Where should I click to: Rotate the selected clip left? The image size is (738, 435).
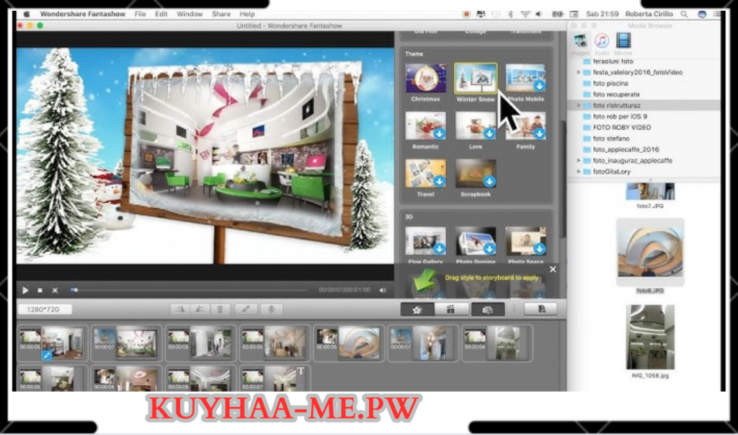pyautogui.click(x=180, y=309)
